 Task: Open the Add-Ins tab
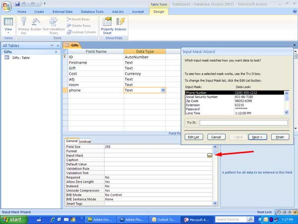[x=118, y=12]
